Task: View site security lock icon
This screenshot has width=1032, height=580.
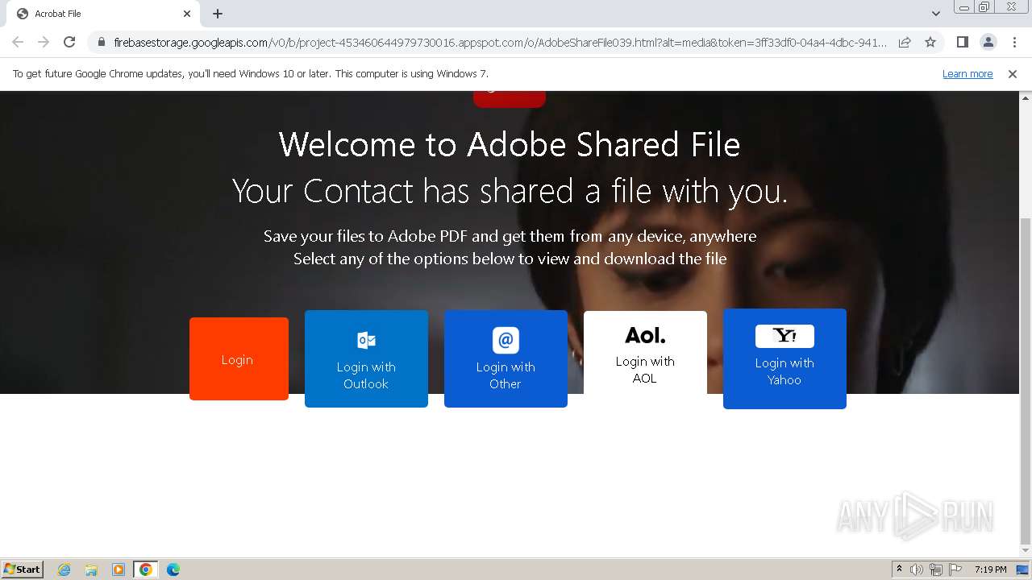Action: pos(101,42)
